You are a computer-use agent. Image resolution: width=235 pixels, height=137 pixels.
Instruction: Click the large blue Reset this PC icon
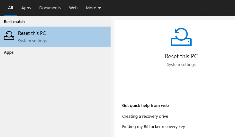point(181,37)
